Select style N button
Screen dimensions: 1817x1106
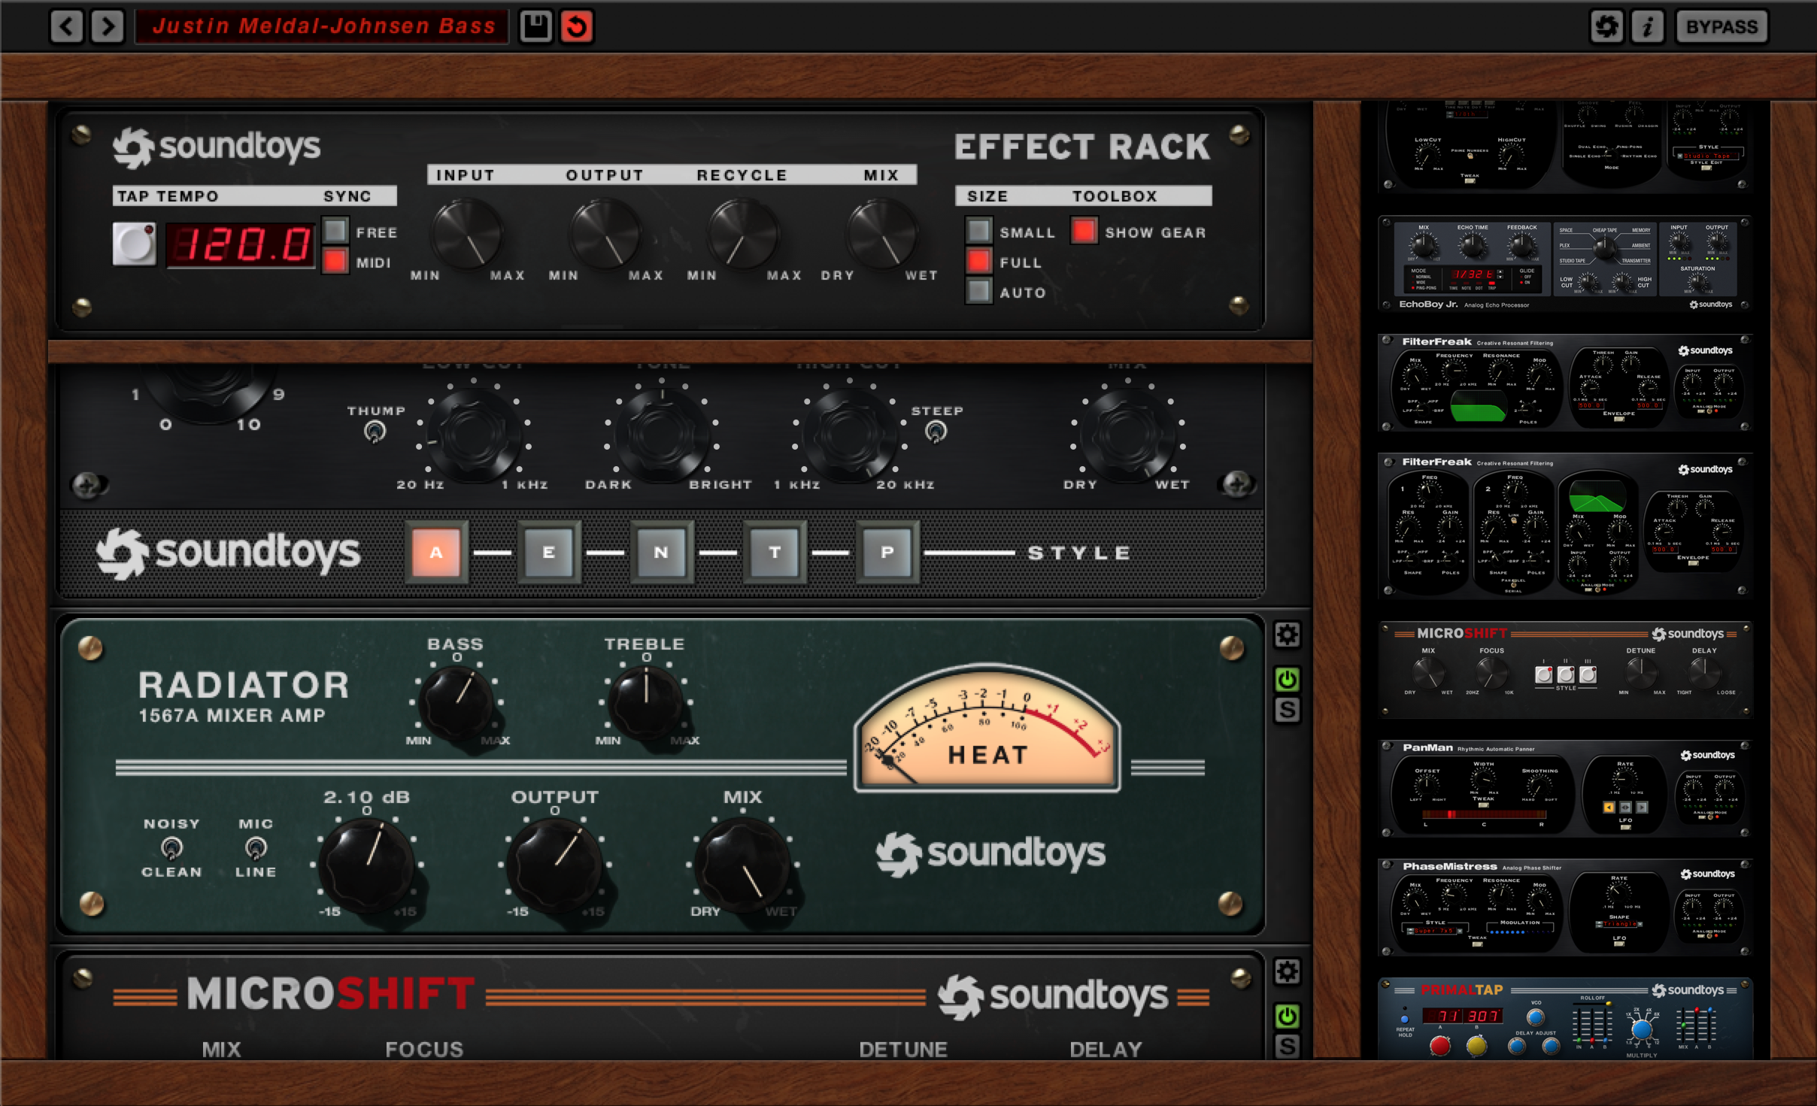point(662,553)
